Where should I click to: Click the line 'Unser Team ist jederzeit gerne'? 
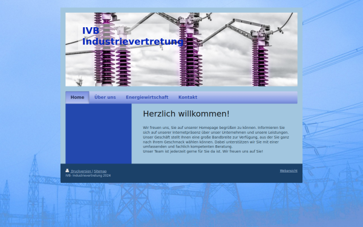tap(203, 151)
